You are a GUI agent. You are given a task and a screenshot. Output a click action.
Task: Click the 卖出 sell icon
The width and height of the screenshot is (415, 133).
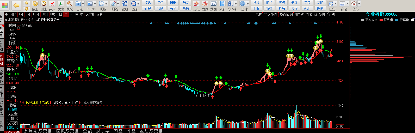(x=61, y=3)
